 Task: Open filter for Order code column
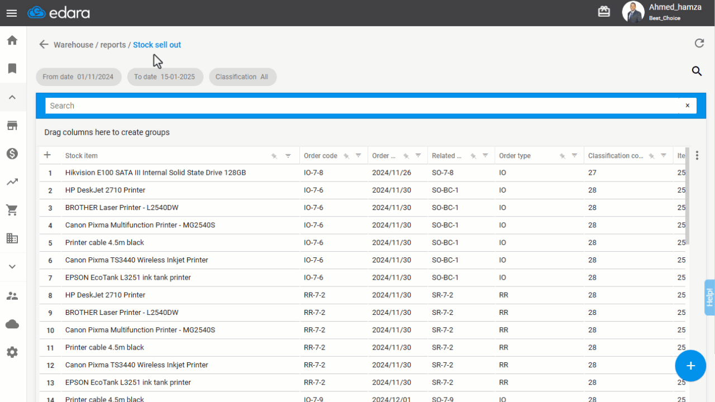point(359,156)
